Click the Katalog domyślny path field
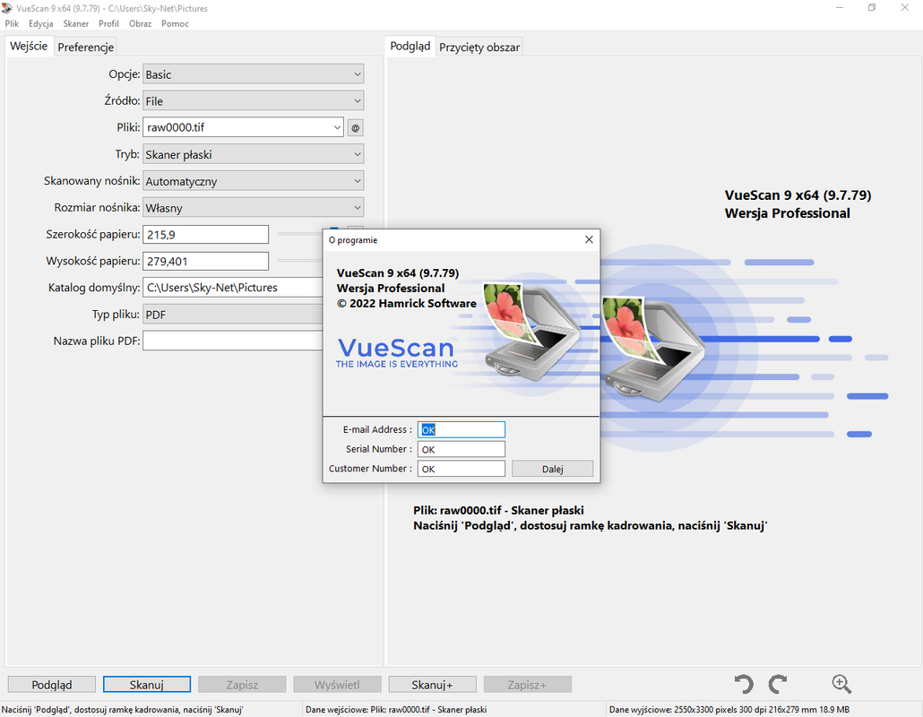 [x=233, y=288]
